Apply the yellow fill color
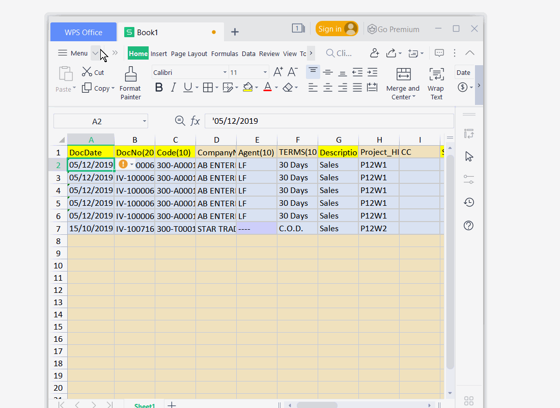This screenshot has width=560, height=408. (248, 88)
